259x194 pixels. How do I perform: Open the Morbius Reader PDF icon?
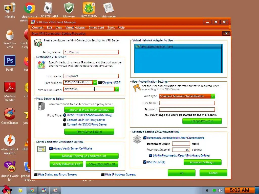pyautogui.click(x=10, y=87)
